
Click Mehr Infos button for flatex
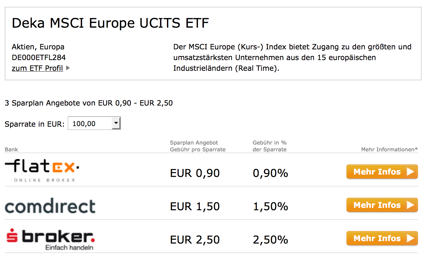[x=382, y=172]
